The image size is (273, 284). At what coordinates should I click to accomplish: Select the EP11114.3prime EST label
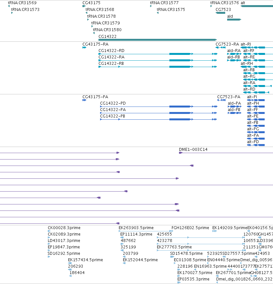[136, 234]
